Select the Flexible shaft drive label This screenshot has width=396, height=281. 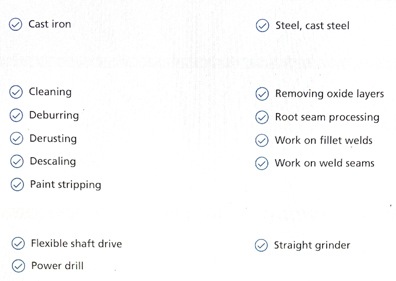point(76,244)
